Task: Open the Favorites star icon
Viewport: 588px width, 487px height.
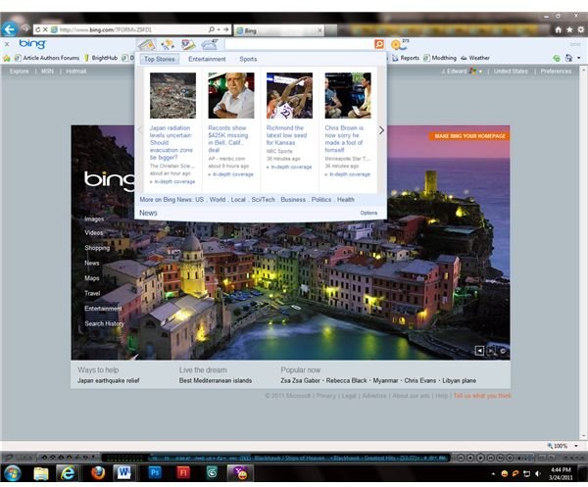Action: click(x=569, y=29)
